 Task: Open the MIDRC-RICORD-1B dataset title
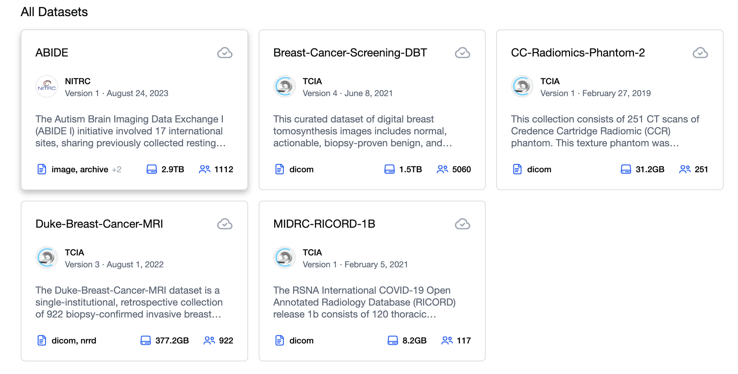[x=324, y=224]
